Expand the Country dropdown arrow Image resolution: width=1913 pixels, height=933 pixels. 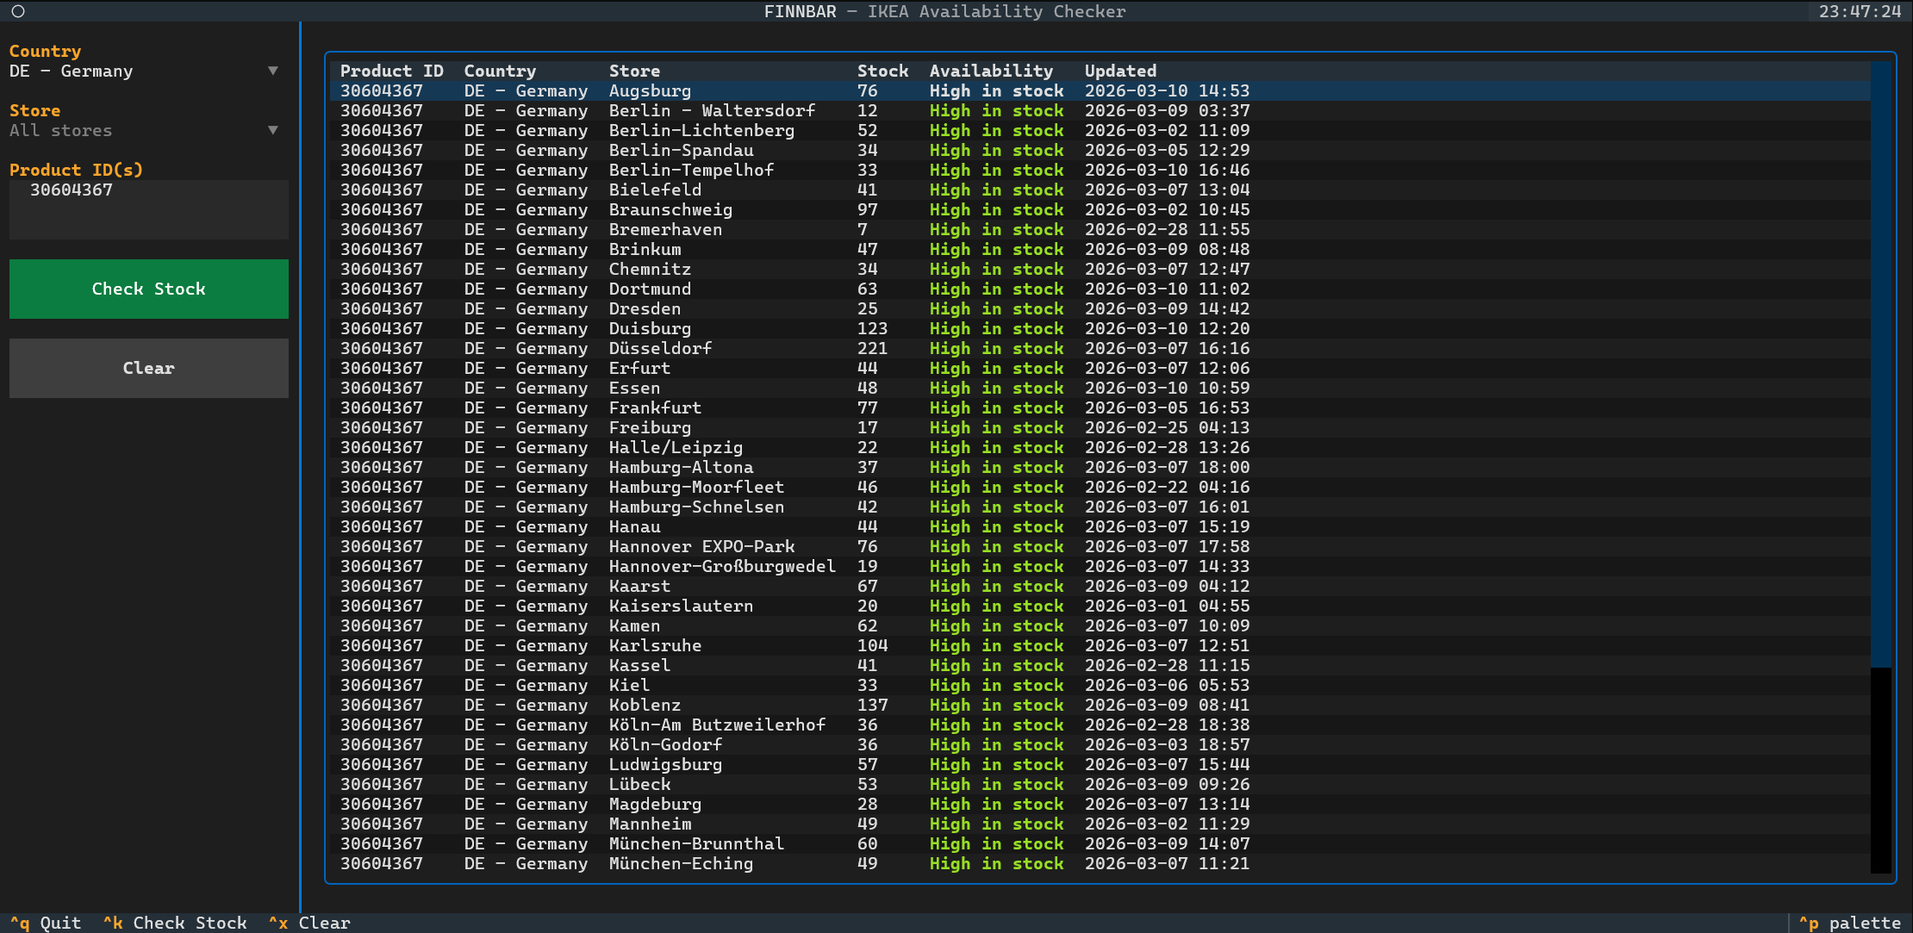tap(273, 71)
